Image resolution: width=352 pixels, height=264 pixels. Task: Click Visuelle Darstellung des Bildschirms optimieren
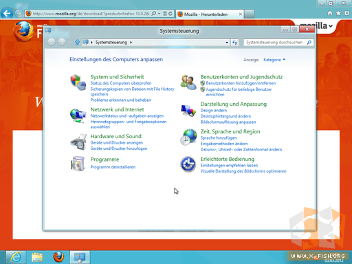[x=243, y=171]
